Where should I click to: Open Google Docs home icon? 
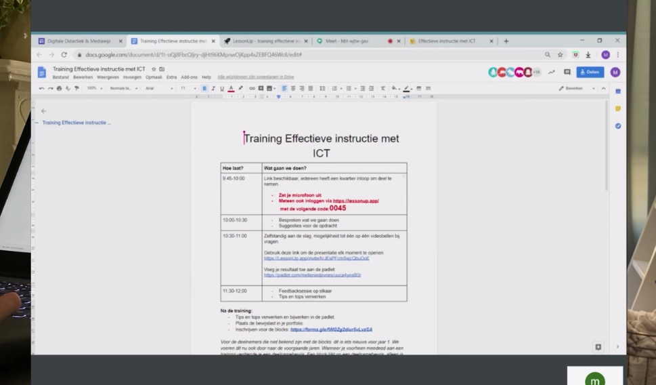[x=41, y=72]
